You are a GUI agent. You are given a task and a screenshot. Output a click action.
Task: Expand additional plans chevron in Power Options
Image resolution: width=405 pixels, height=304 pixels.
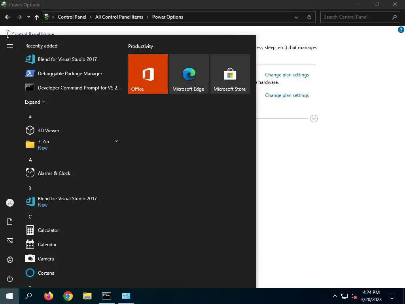(x=314, y=119)
